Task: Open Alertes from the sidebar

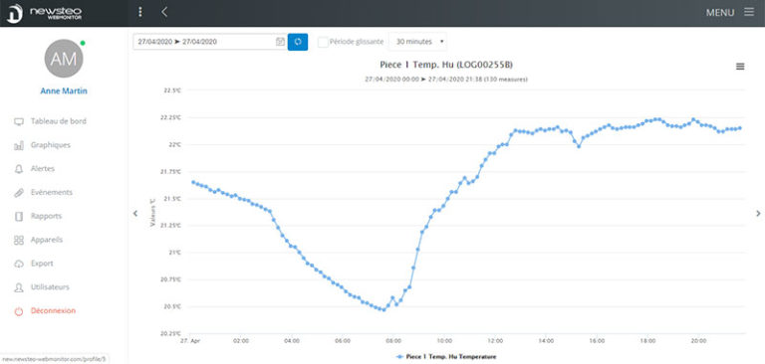Action: (43, 169)
